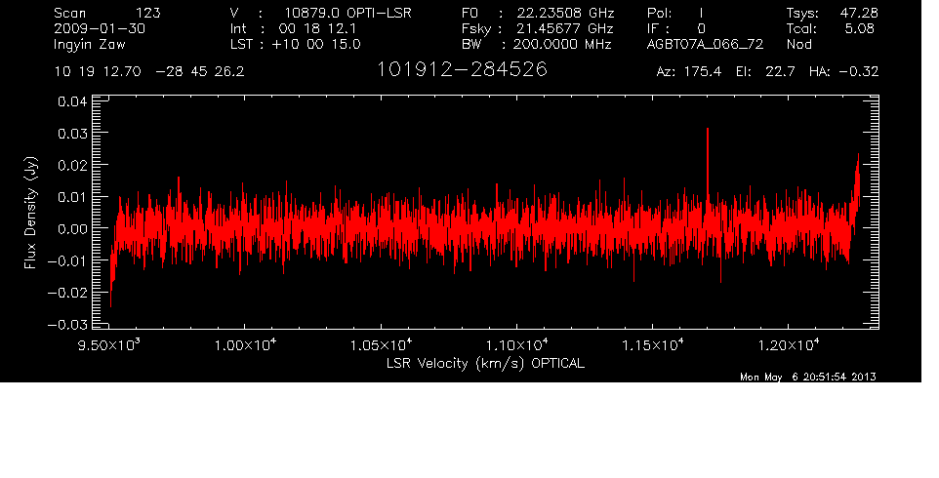Click the velocity value 10879.0 OPTI-LSR

[347, 13]
